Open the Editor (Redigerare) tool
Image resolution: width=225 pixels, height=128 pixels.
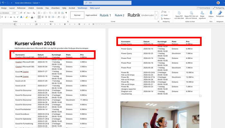pos(220,13)
